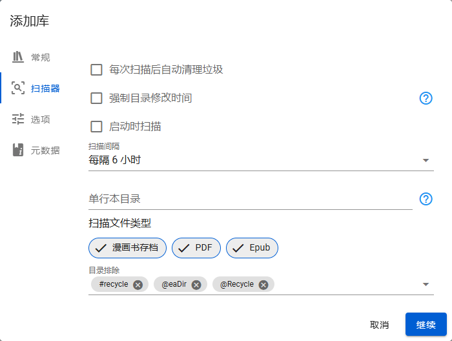Click the 取消 button
The image size is (452, 341).
(379, 325)
